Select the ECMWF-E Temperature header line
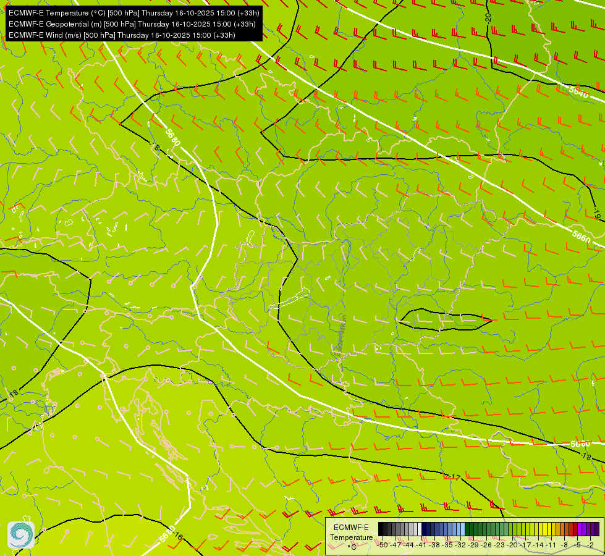The height and width of the screenshot is (556, 605). tap(133, 13)
